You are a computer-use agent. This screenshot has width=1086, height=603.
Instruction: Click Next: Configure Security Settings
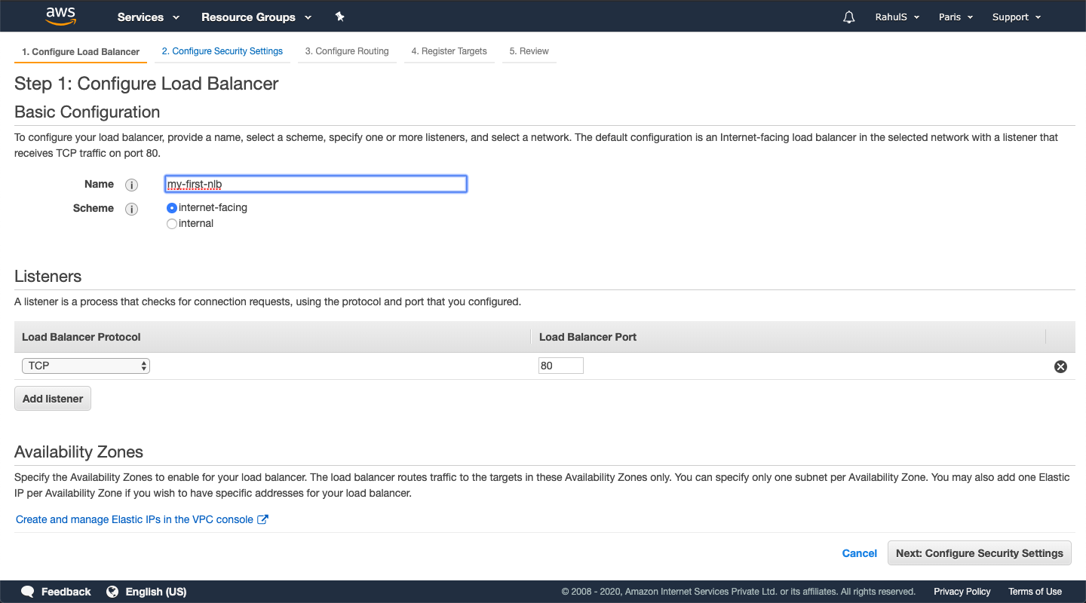pos(979,552)
